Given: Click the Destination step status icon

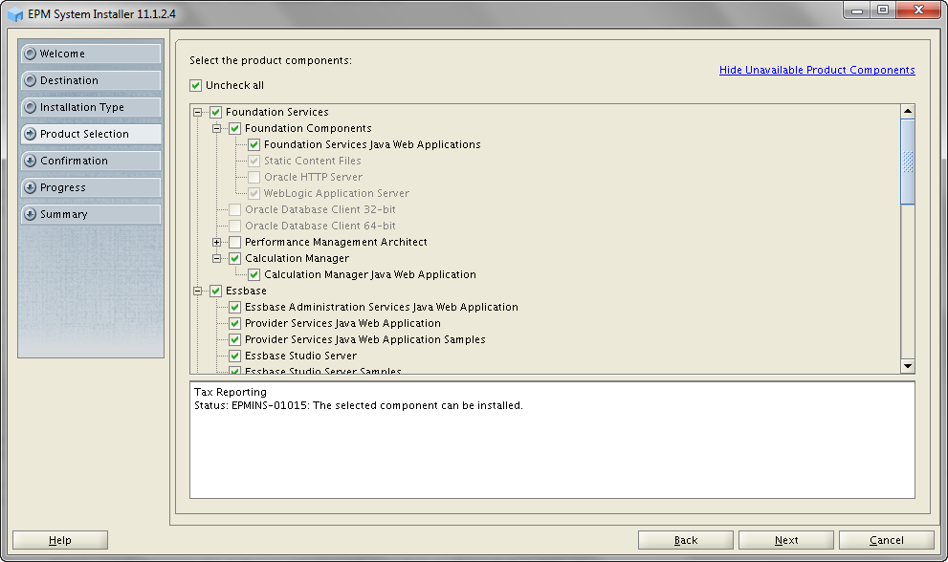Looking at the screenshot, I should [x=32, y=81].
